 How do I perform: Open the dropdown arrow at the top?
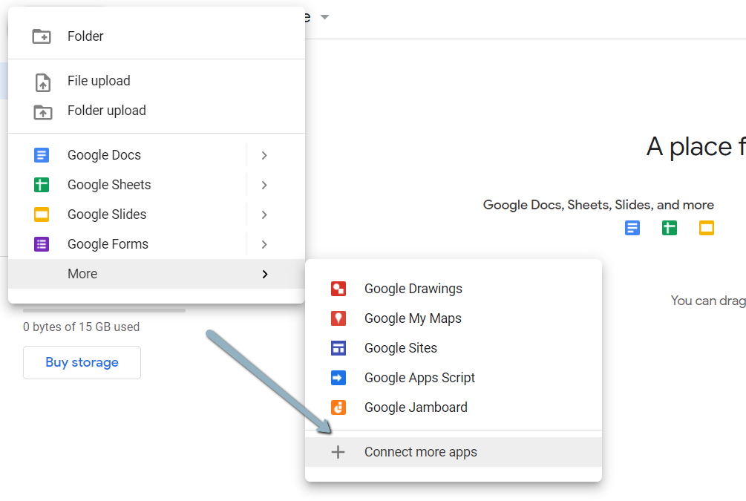point(324,16)
